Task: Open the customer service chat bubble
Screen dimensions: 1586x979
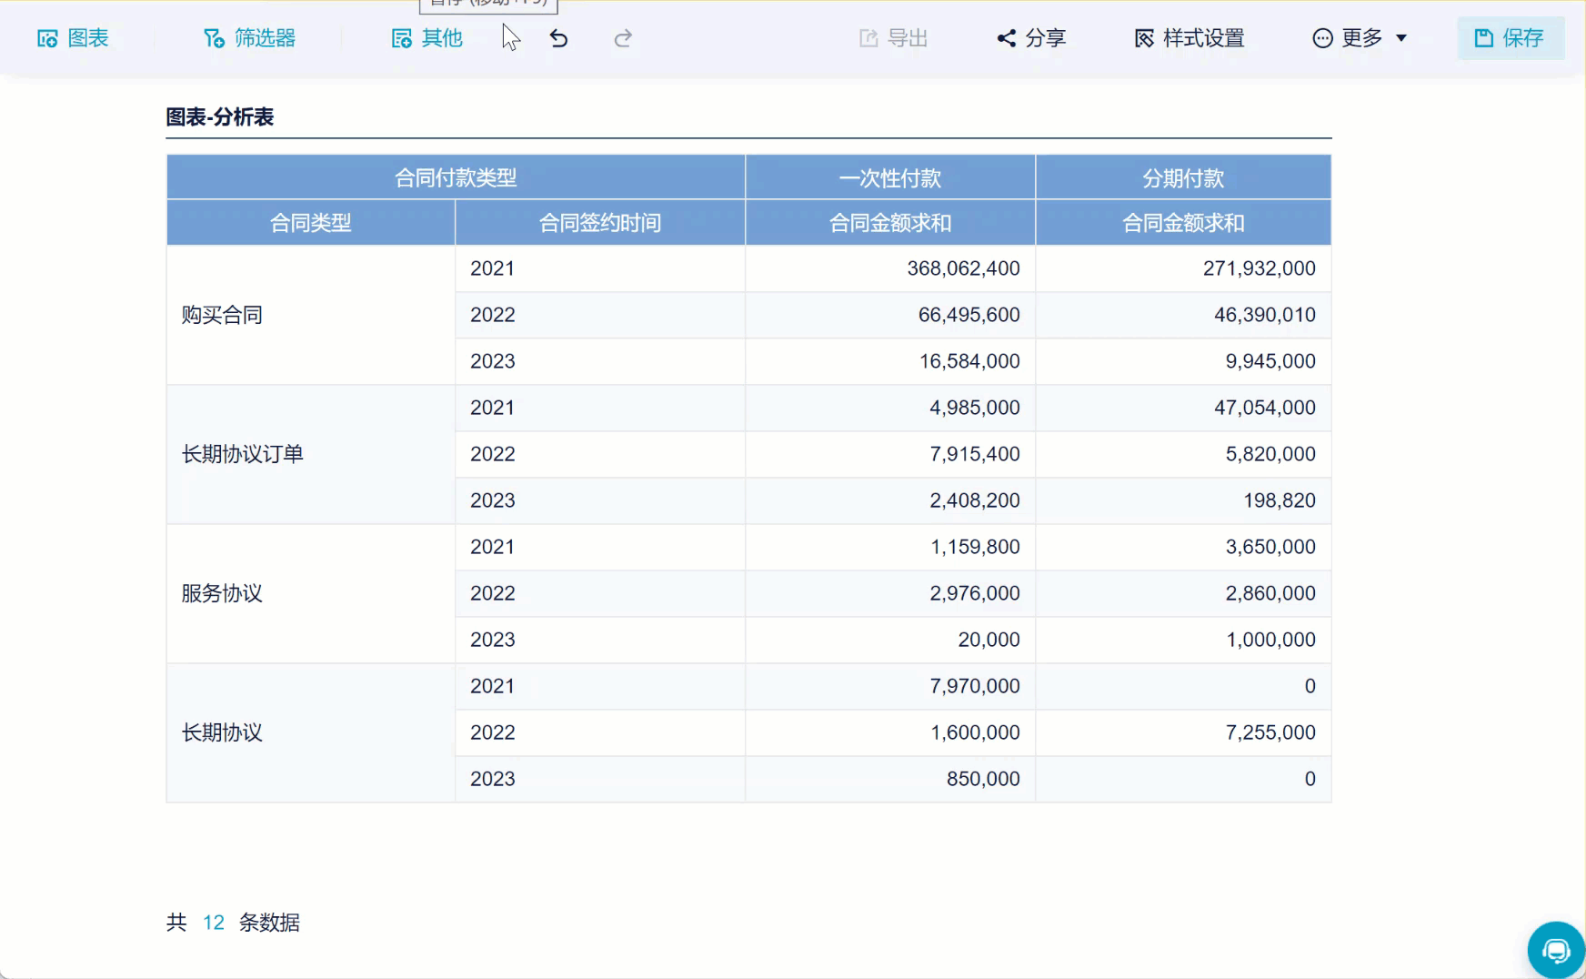Action: (1555, 951)
